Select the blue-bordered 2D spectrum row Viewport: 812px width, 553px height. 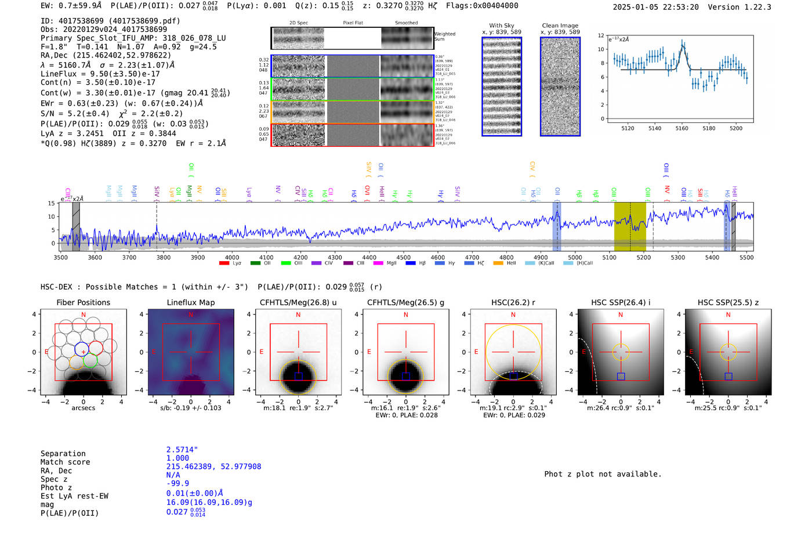[353, 66]
